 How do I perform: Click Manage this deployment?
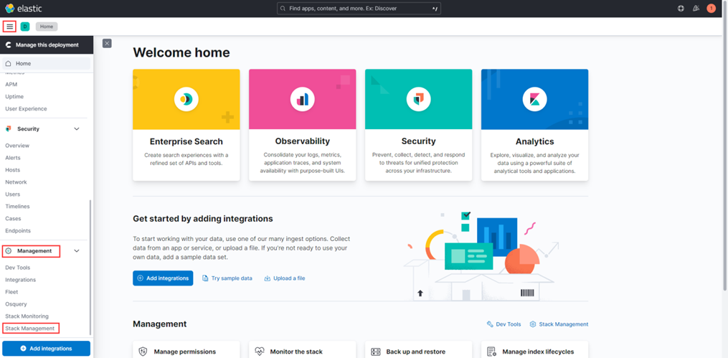47,45
